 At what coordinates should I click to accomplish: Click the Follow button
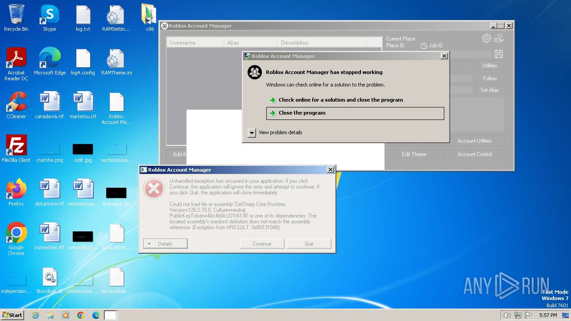[489, 78]
